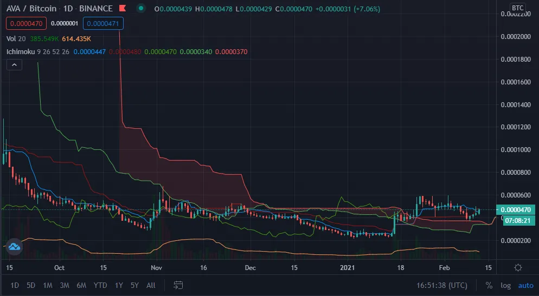539x296 pixels.
Task: Click the red sell price 0.0000470 button
Action: 26,23
